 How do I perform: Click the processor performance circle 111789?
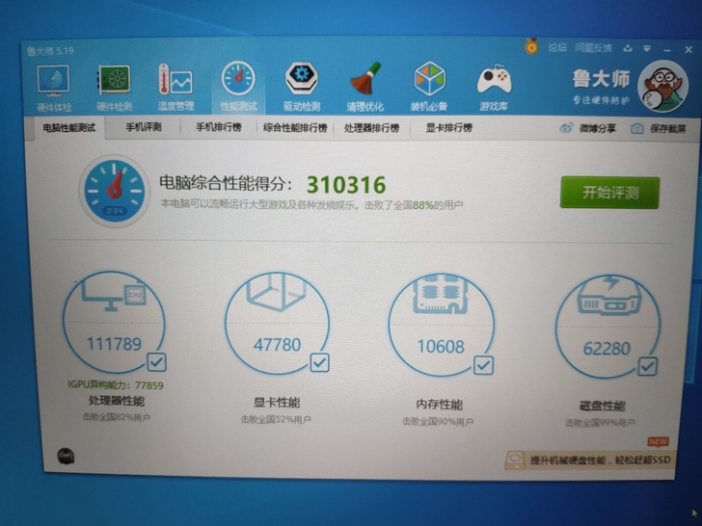pos(114,322)
